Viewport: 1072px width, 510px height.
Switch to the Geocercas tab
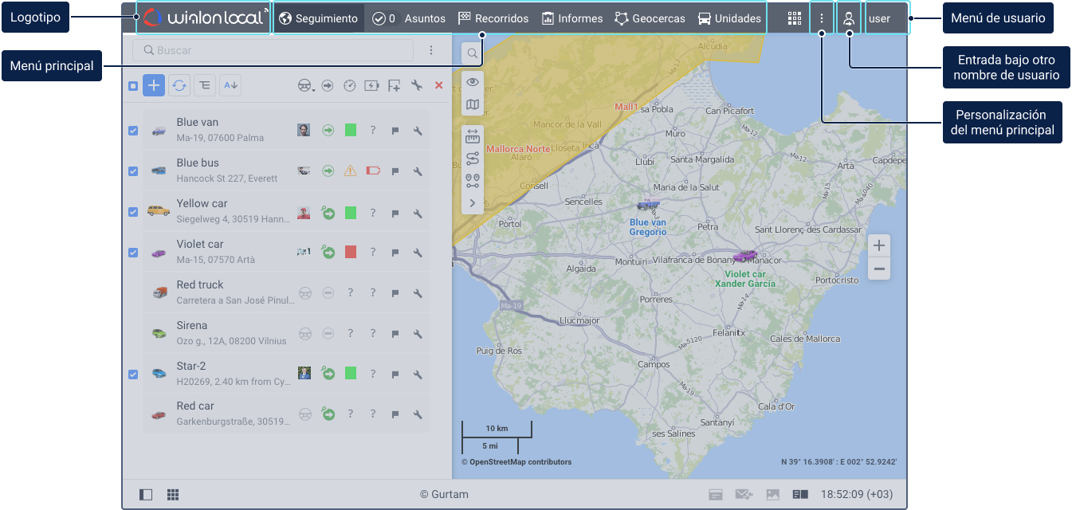click(650, 18)
